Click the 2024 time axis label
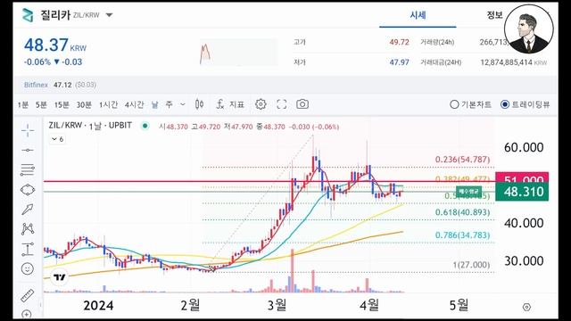Screen dimensions: 571x321 pos(98,305)
